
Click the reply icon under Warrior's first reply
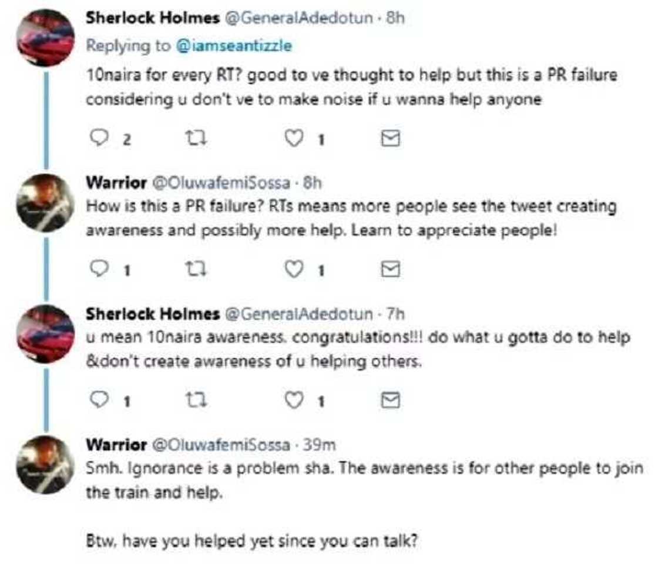tap(100, 271)
